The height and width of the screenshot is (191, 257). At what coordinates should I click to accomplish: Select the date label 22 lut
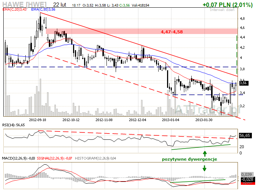pyautogui.click(x=59, y=5)
